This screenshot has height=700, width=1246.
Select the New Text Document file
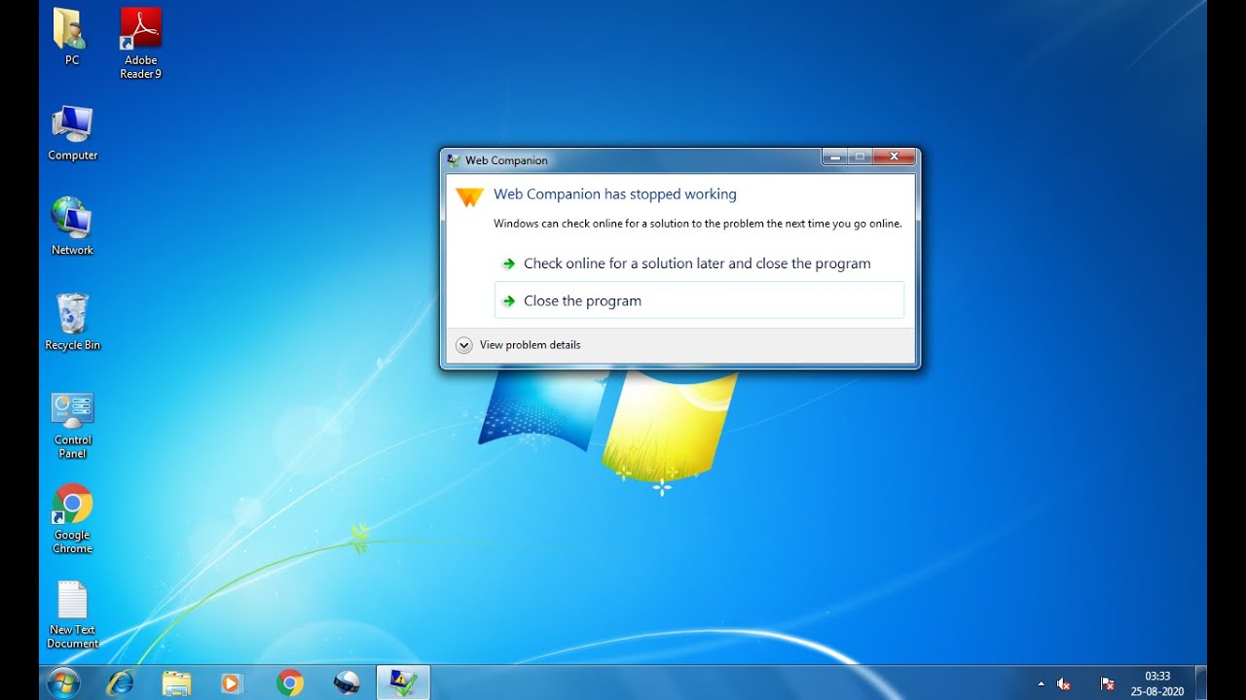73,614
